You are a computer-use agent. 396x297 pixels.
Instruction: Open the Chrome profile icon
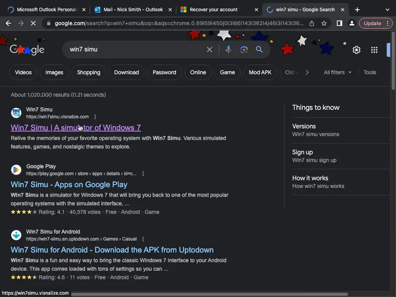coord(352,24)
